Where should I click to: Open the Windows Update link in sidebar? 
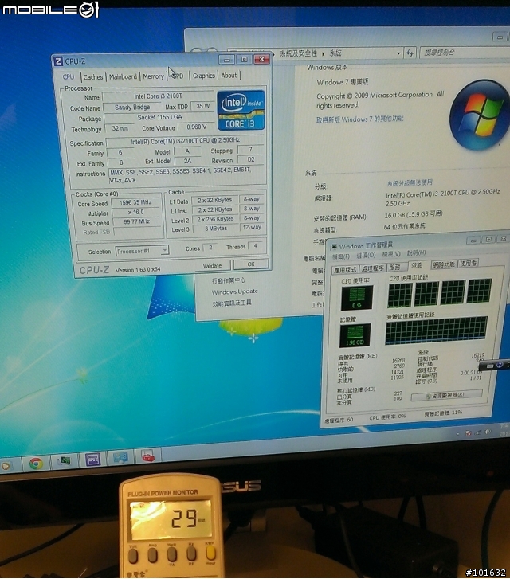(234, 291)
